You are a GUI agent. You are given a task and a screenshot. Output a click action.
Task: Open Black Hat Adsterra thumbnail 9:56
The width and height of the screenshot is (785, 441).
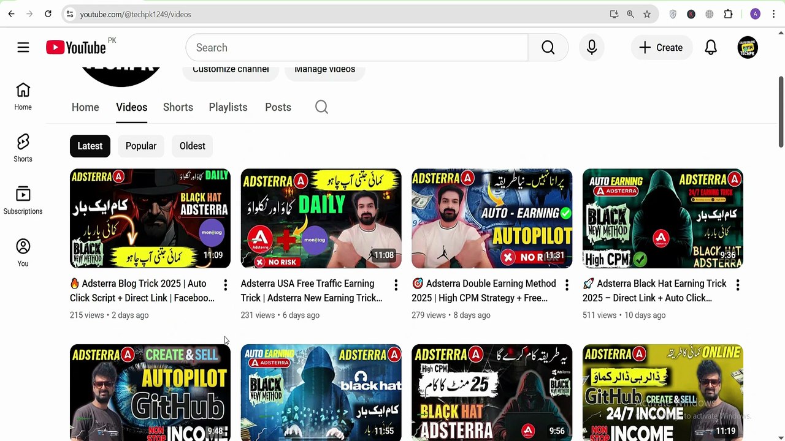492,393
